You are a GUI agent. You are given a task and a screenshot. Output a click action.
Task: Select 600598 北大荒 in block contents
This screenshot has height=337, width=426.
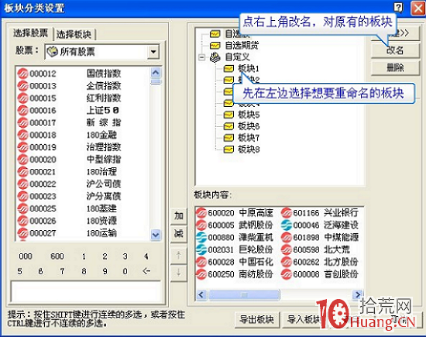[x=315, y=249]
